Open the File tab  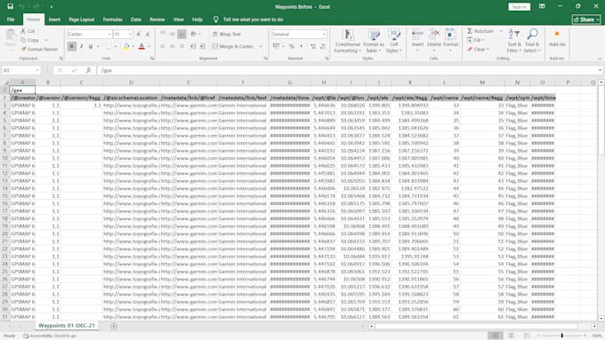(11, 20)
